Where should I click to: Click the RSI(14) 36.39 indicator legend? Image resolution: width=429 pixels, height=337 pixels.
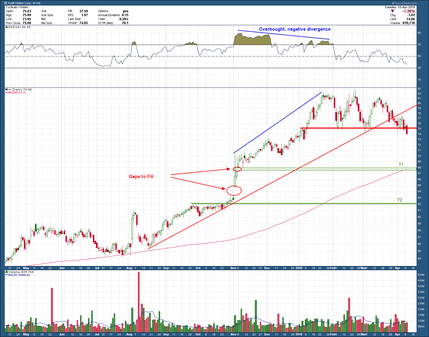pyautogui.click(x=18, y=27)
